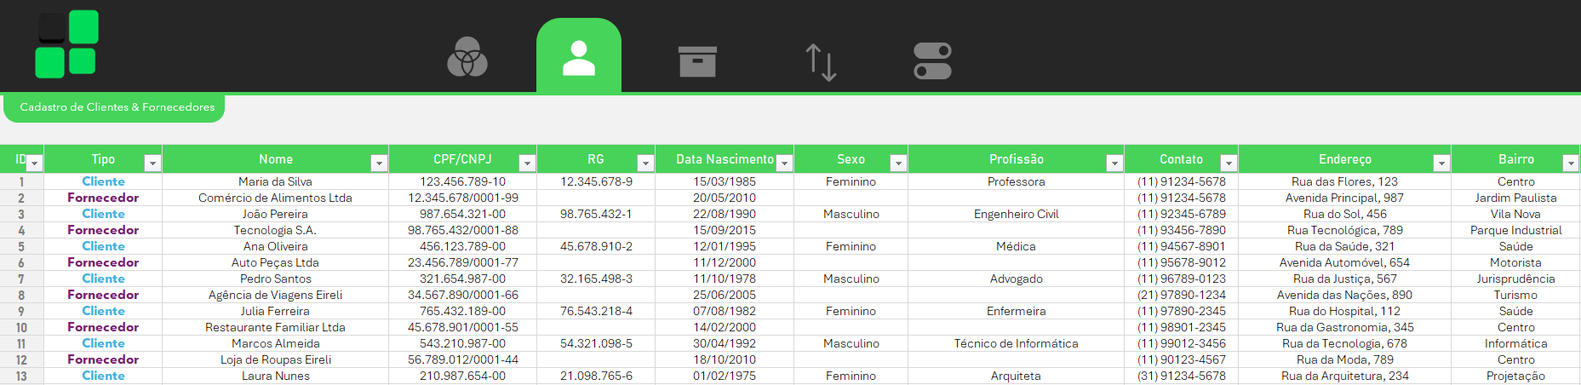Open the Tipo column filter dropdown
The image size is (1581, 385).
tap(152, 163)
